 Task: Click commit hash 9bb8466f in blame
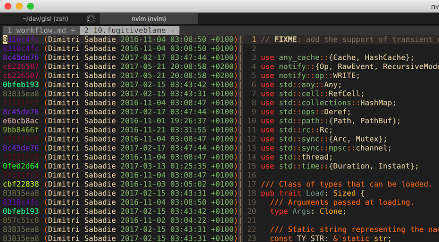point(21,130)
